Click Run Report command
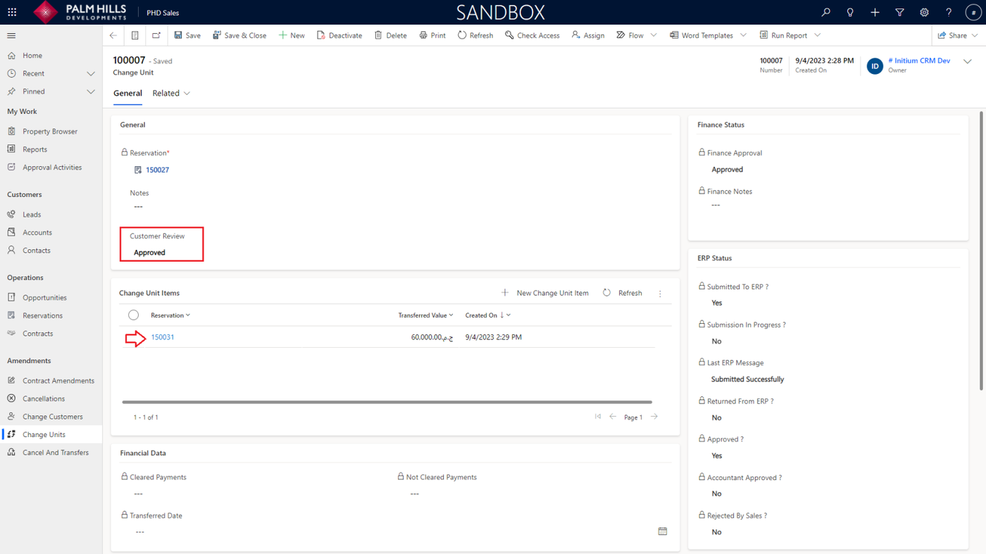The width and height of the screenshot is (986, 554). (783, 35)
